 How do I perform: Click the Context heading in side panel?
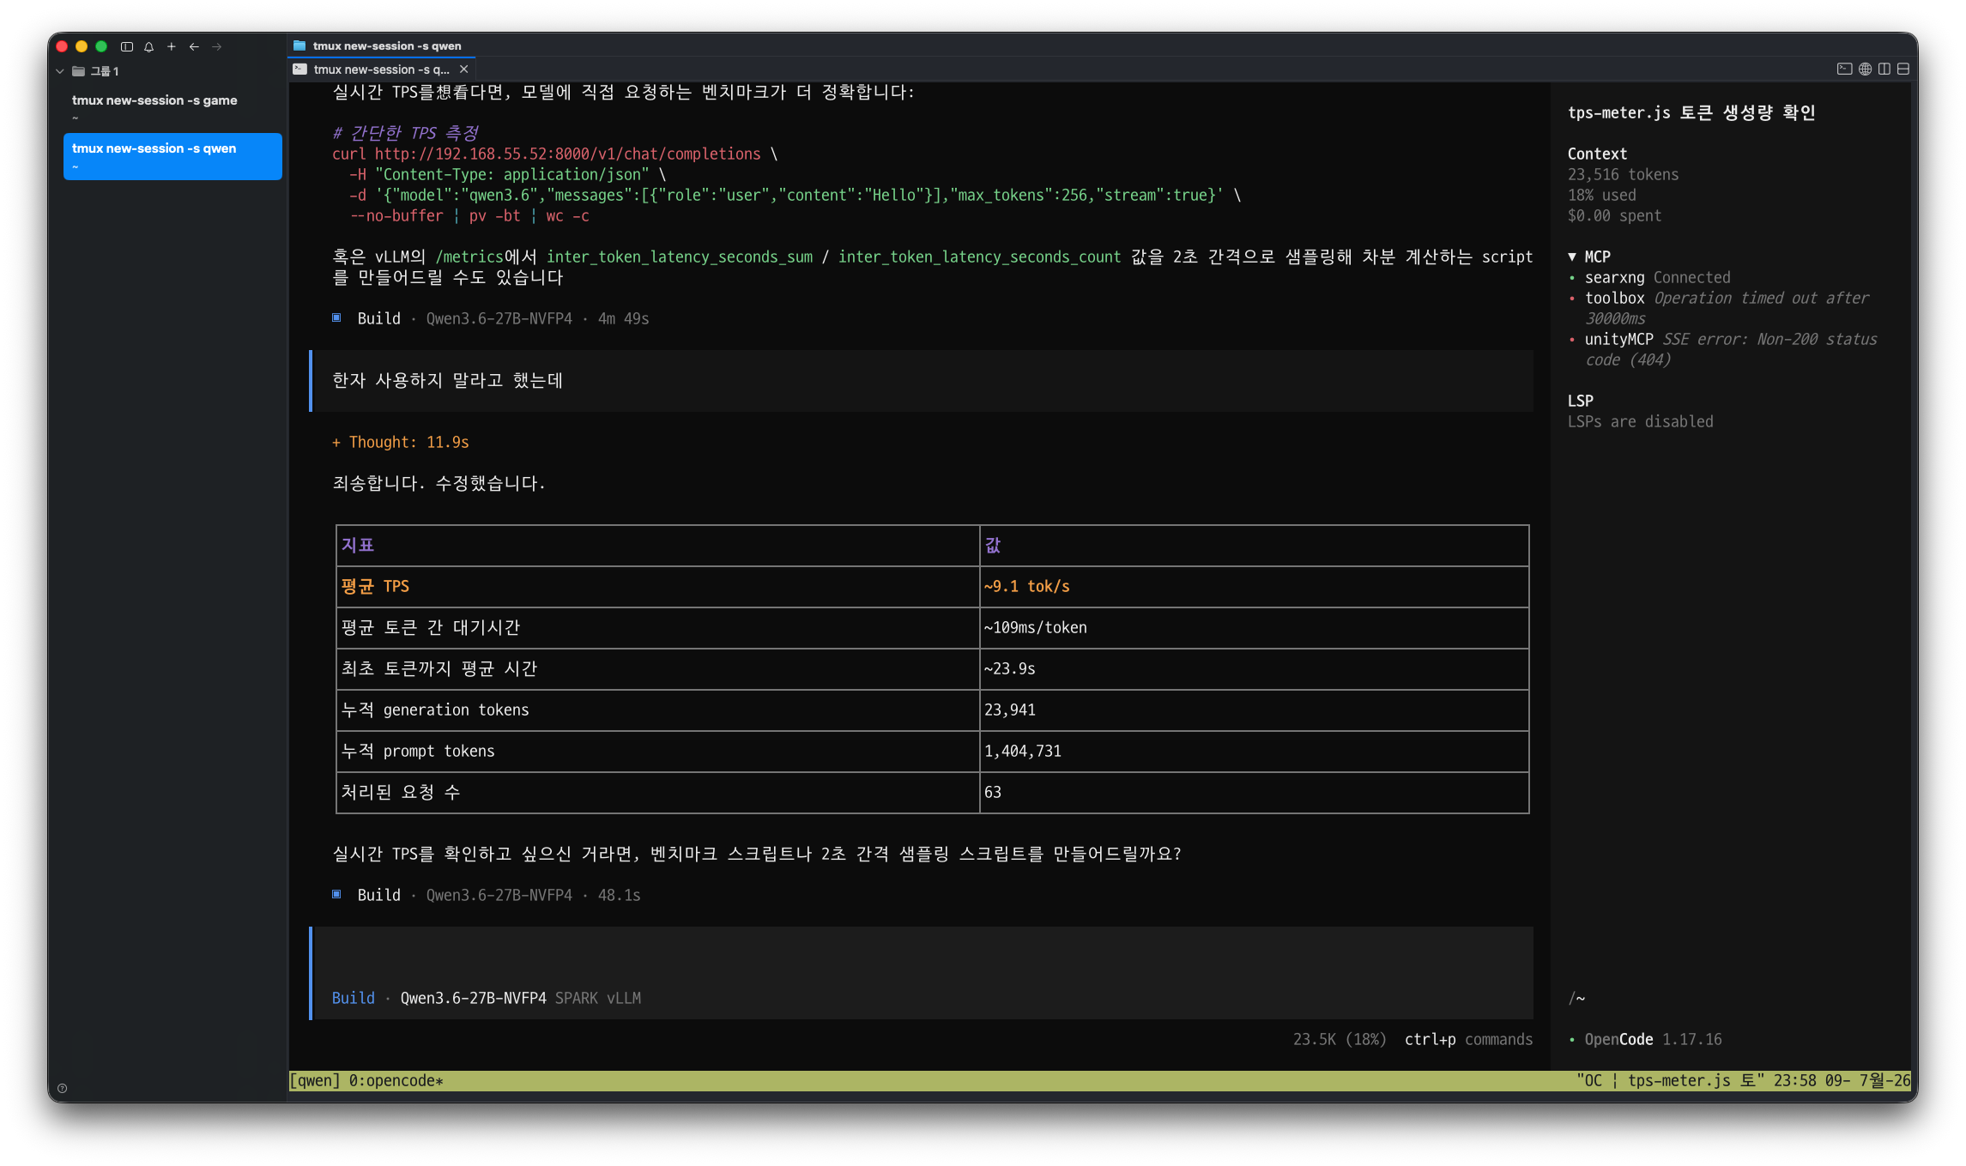[x=1597, y=154]
